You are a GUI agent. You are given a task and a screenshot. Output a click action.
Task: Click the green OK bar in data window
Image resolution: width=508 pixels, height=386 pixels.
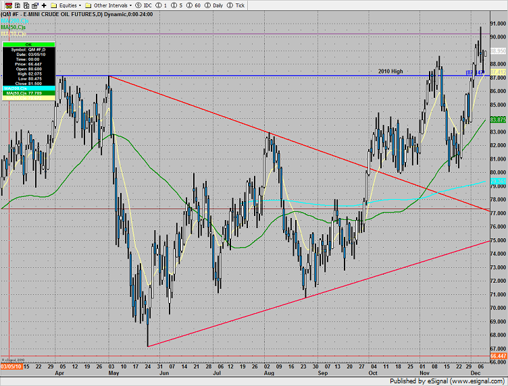(28, 45)
